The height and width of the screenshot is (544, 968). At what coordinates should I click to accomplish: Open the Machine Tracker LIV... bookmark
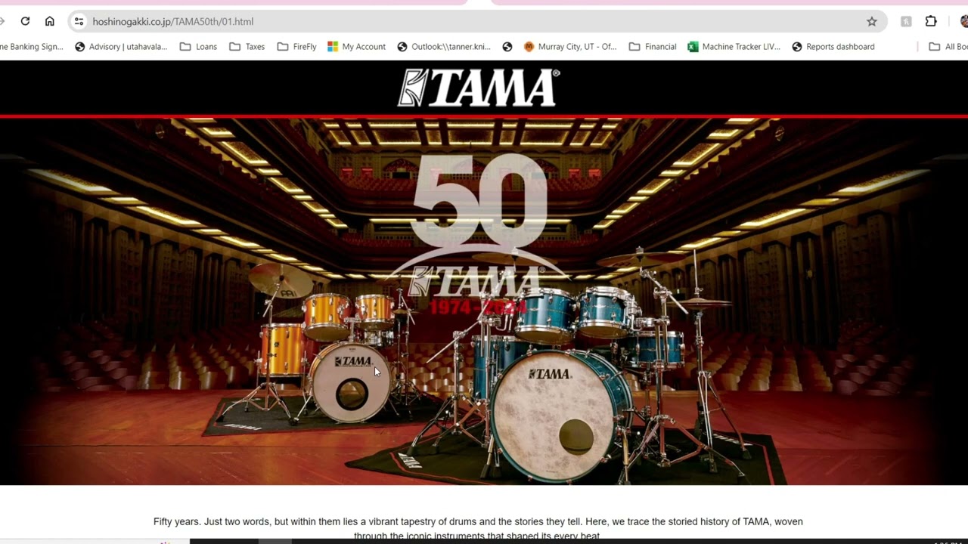(x=734, y=47)
